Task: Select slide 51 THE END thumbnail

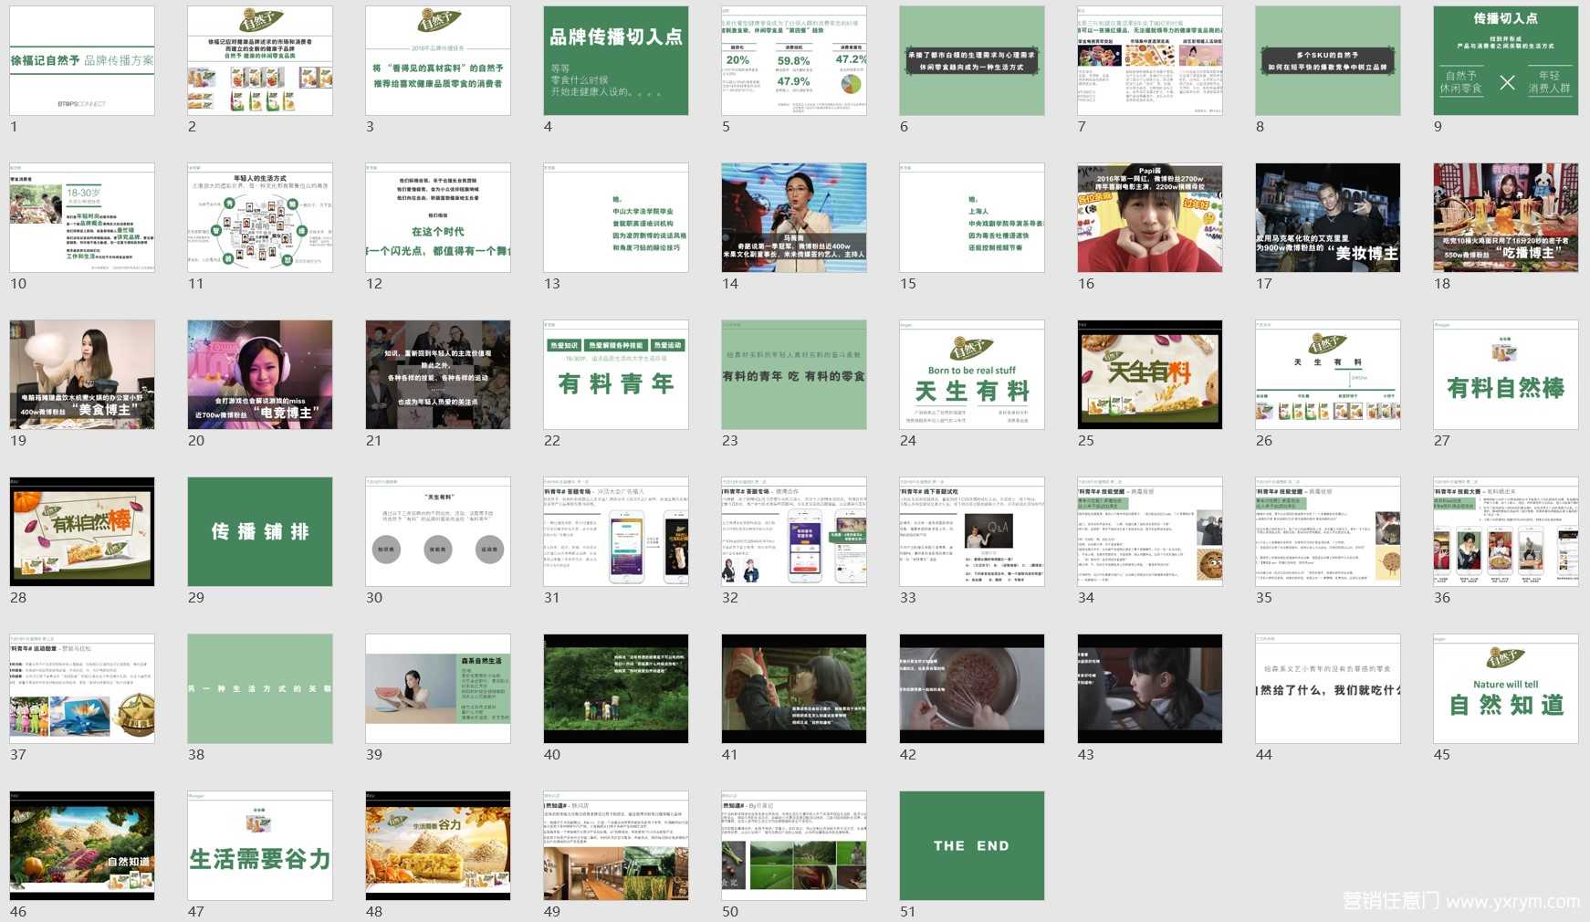Action: tap(972, 845)
